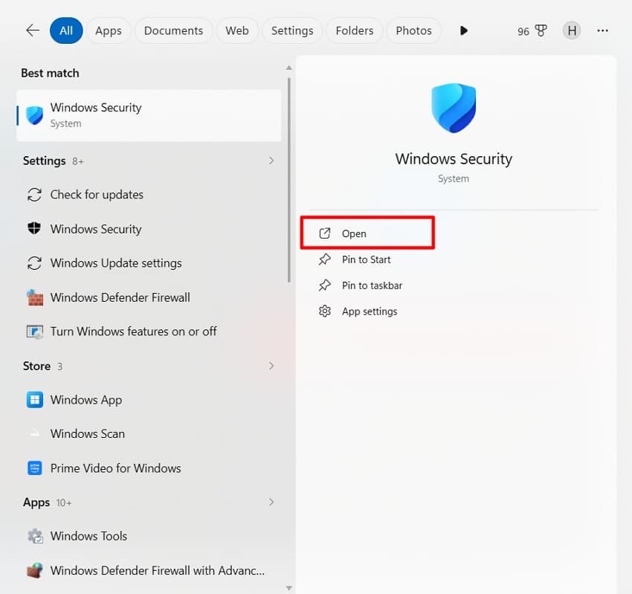This screenshot has width=632, height=594.
Task: Click the 96 rewards points number
Action: [x=523, y=31]
